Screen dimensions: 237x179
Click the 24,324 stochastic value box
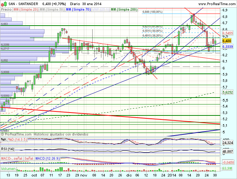point(228,143)
